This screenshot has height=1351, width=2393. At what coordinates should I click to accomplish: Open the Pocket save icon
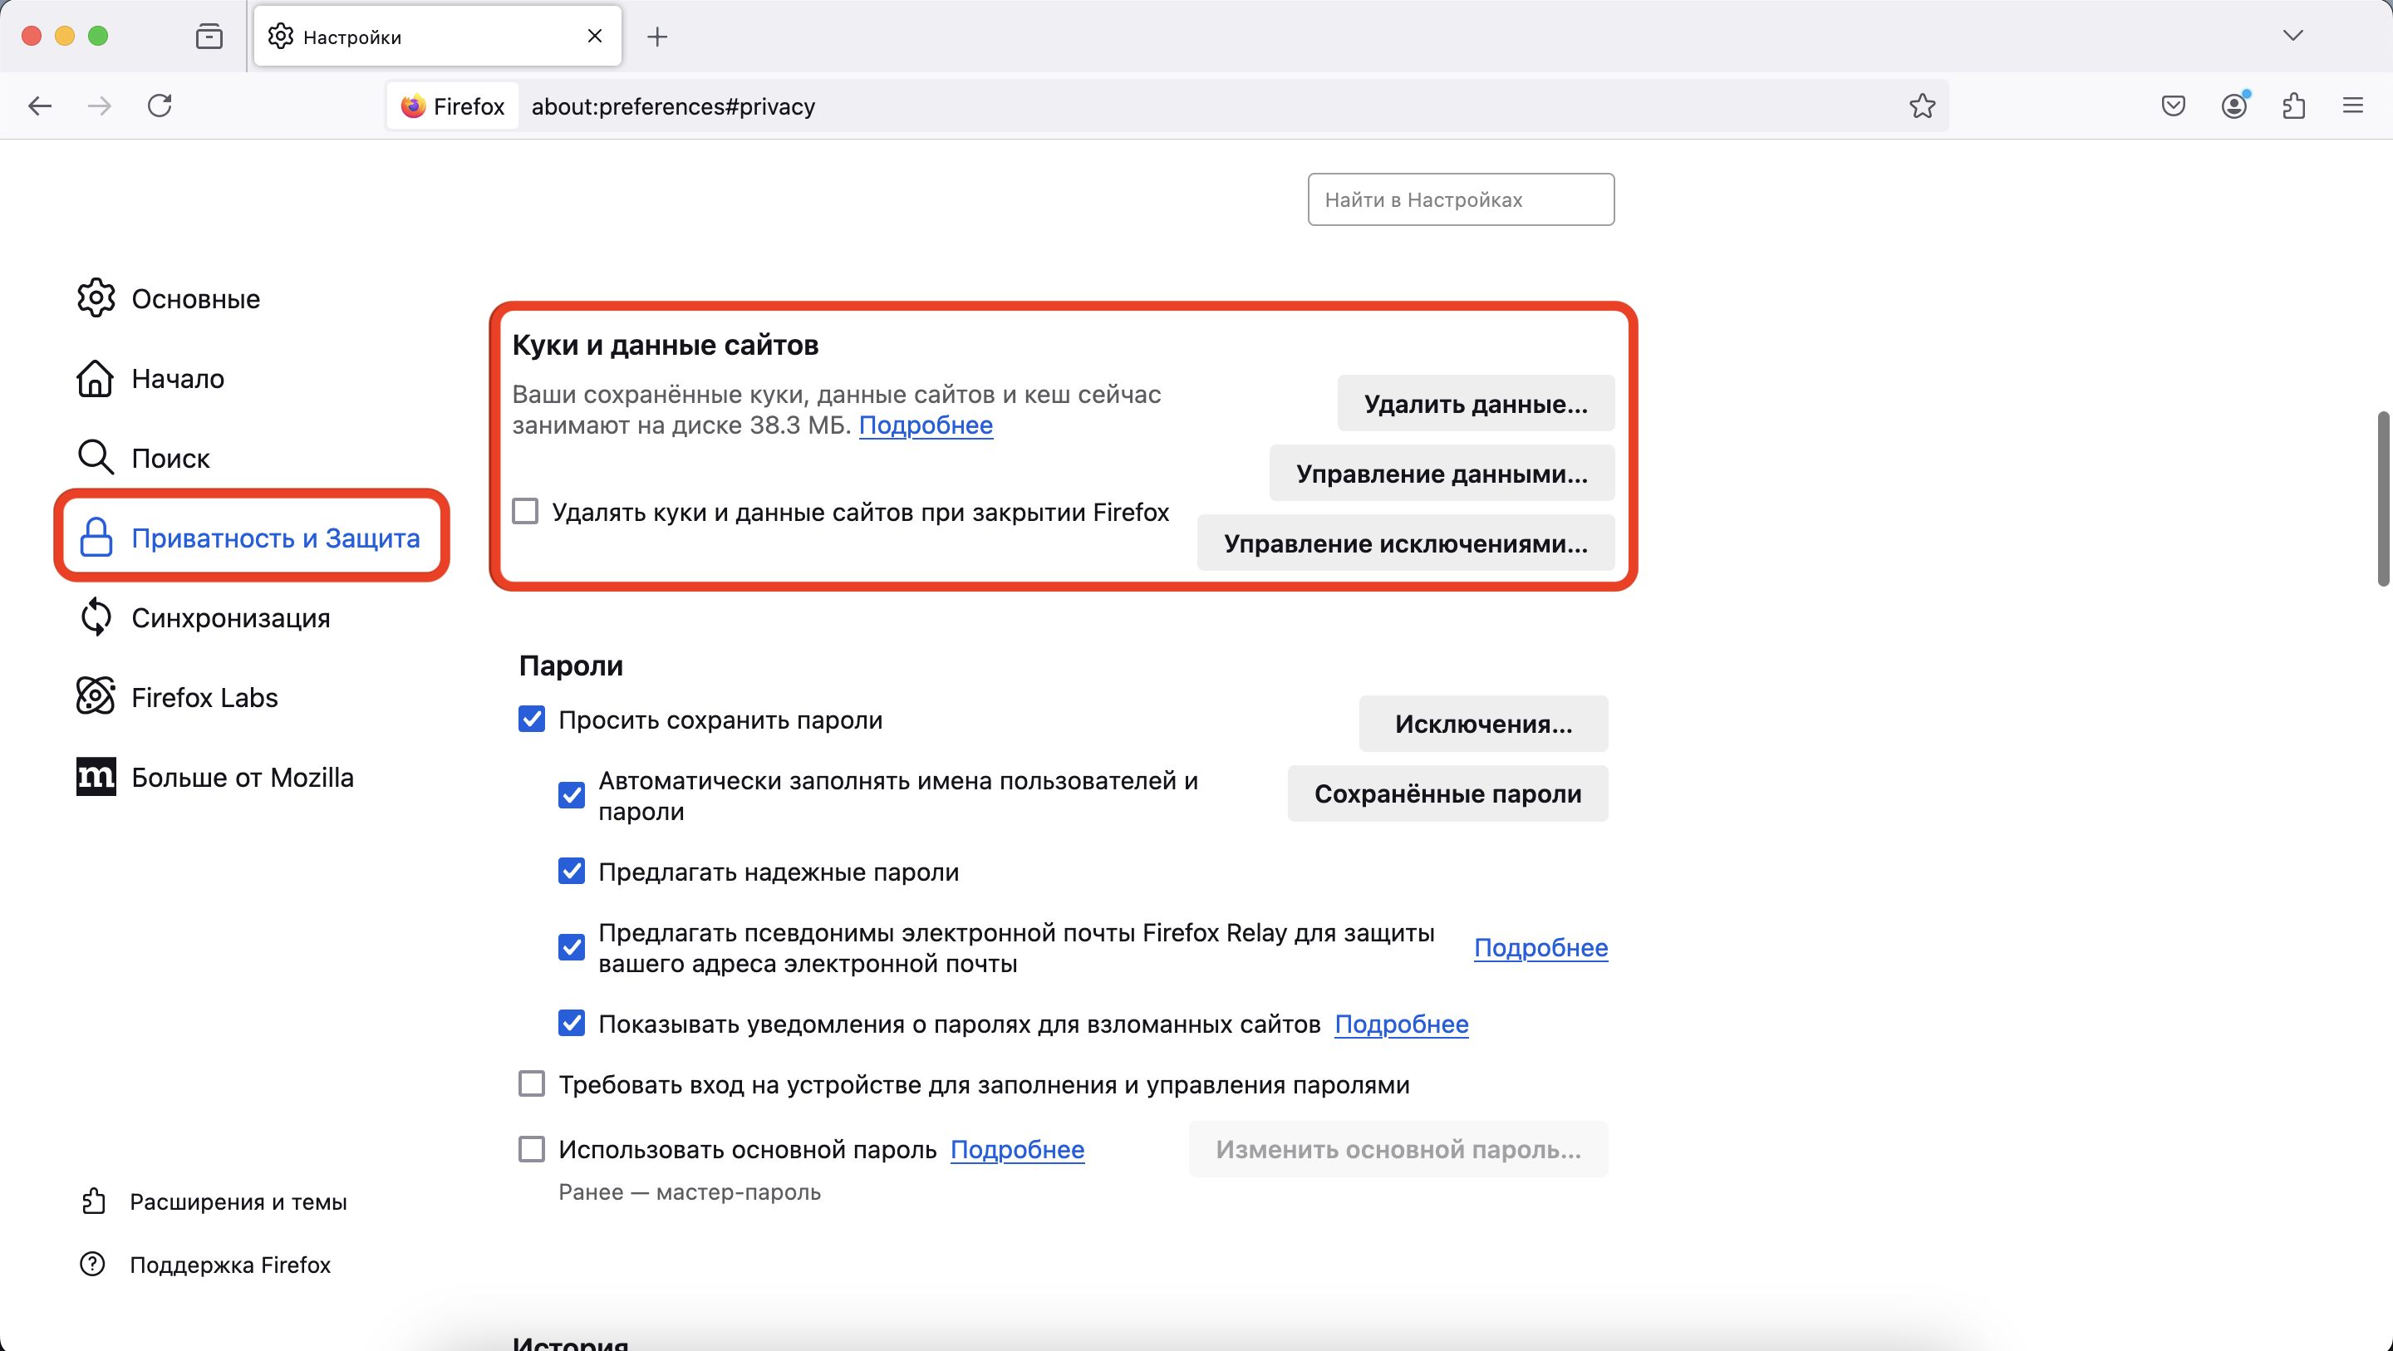click(2173, 106)
